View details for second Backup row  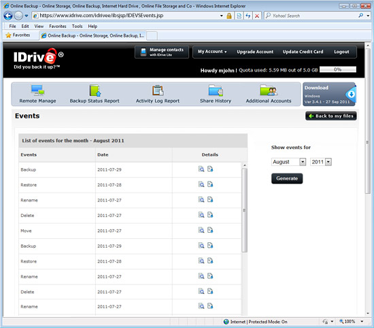tap(201, 246)
